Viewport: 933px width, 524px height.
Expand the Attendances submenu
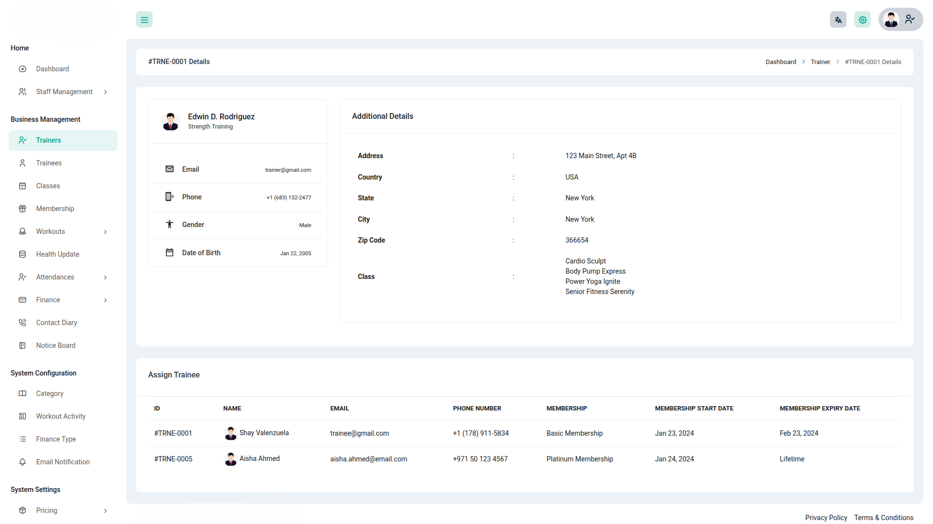pyautogui.click(x=105, y=278)
